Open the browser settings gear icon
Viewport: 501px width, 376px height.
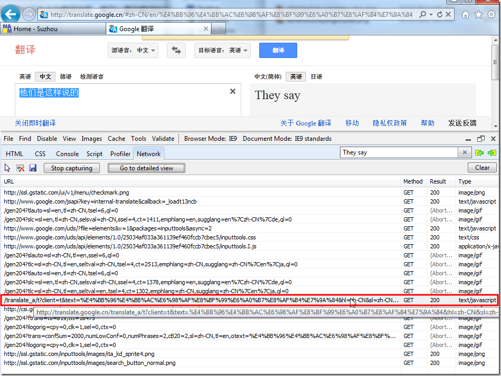pyautogui.click(x=491, y=14)
